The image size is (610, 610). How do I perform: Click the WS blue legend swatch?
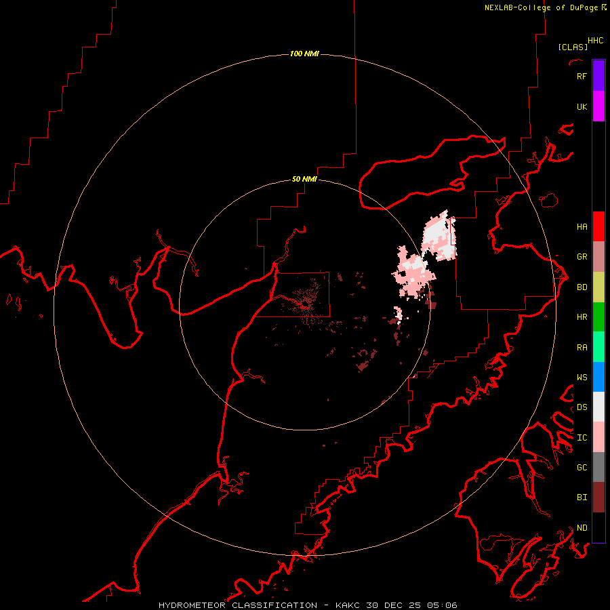coord(598,377)
